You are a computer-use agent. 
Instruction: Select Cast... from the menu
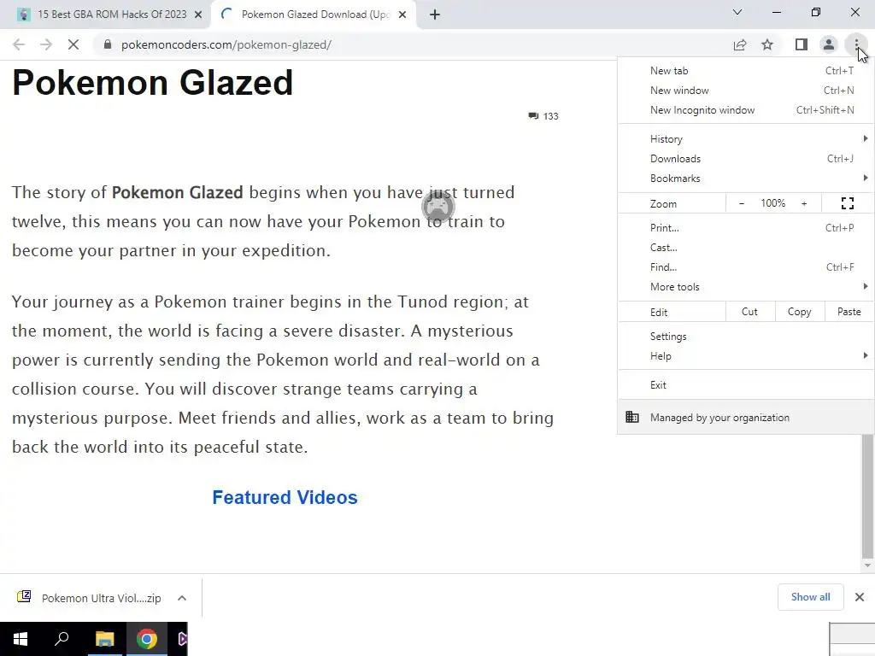(x=745, y=247)
